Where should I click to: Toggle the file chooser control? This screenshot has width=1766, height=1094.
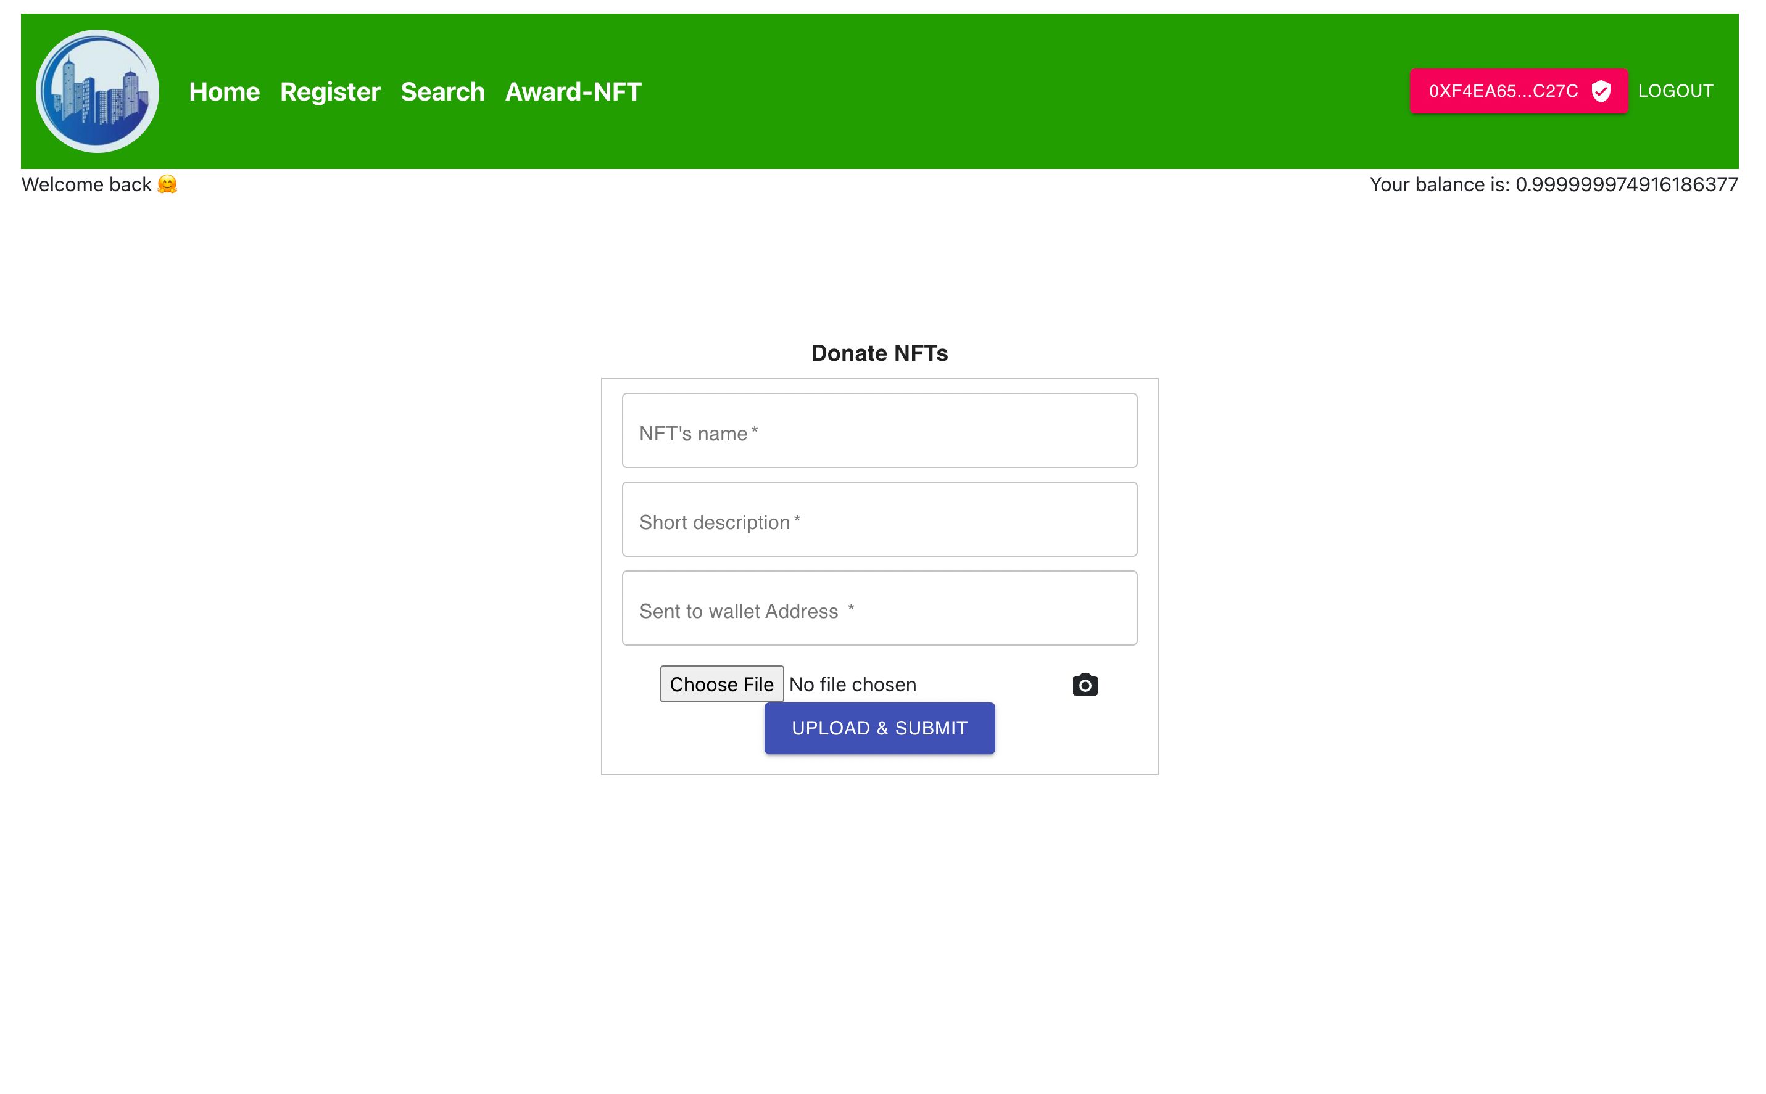(x=720, y=683)
